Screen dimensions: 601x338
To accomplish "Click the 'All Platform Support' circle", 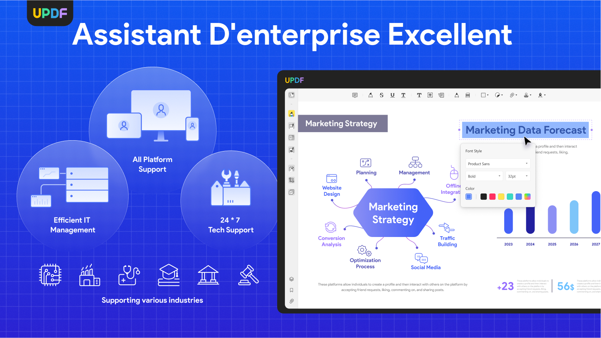I will [x=153, y=130].
